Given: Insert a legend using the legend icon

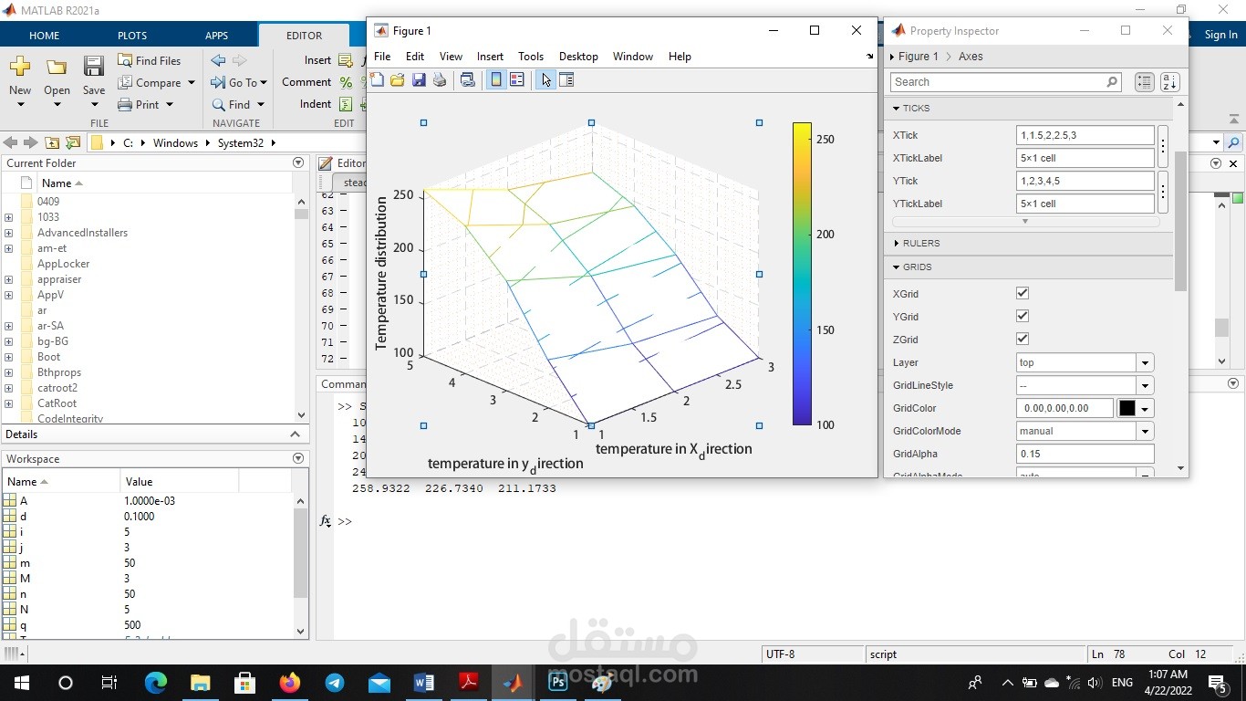Looking at the screenshot, I should click(517, 79).
